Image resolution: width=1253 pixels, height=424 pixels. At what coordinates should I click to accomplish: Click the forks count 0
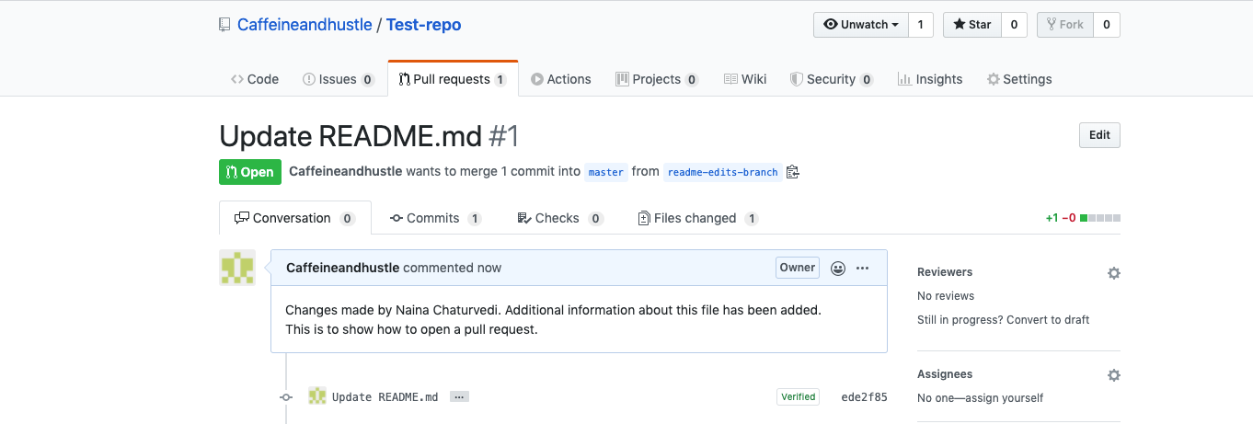(1106, 25)
